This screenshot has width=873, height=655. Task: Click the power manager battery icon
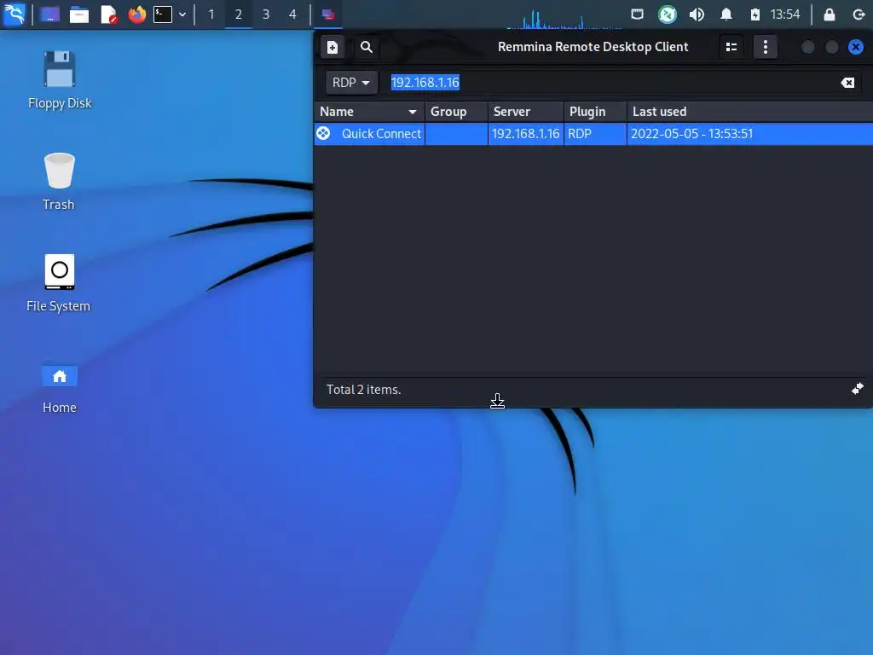[x=755, y=14]
